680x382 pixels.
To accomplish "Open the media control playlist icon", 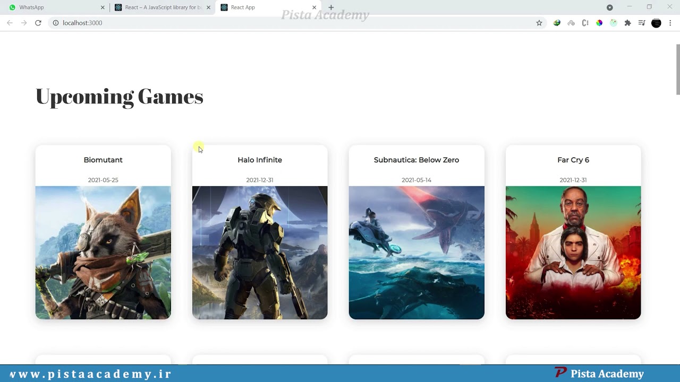I will (642, 23).
